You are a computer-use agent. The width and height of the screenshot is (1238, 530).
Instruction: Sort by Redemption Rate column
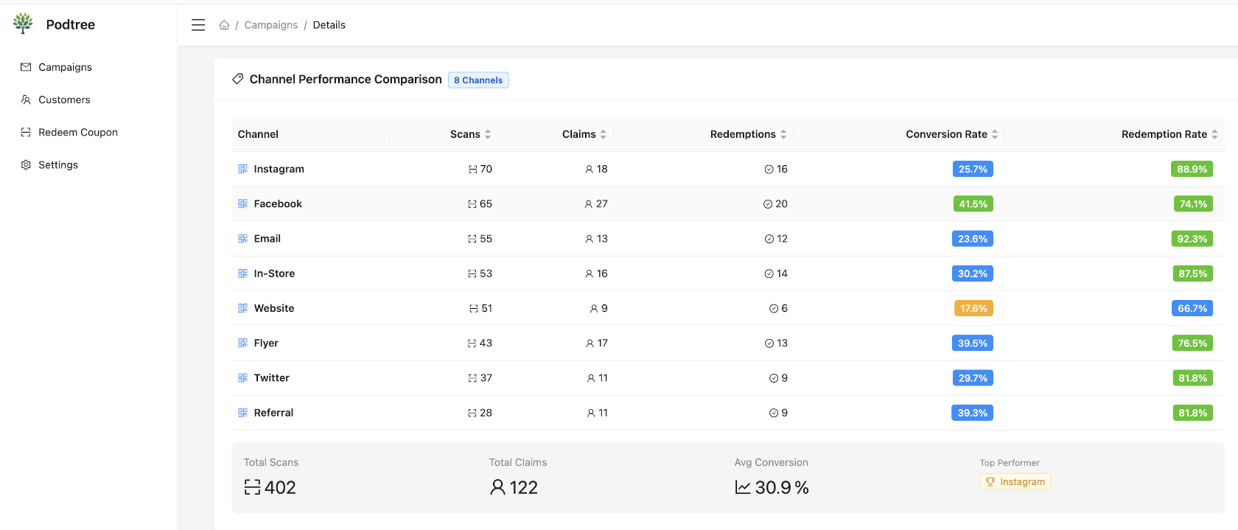pos(1214,134)
